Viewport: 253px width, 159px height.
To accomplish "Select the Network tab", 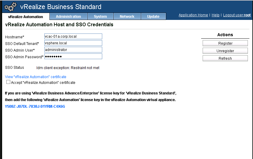I will point(127,17).
